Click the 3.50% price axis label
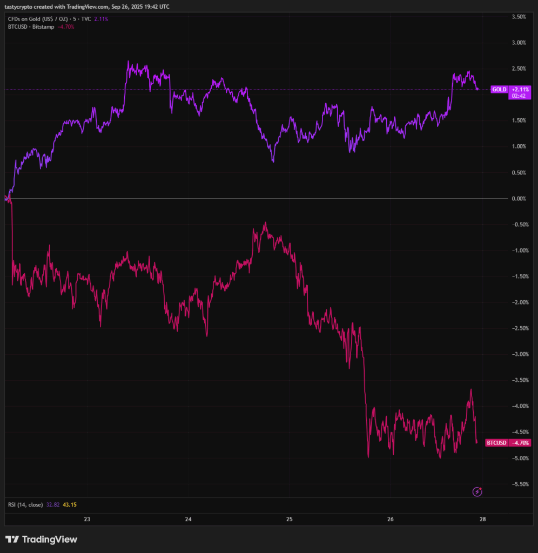Viewport: 538px width, 553px height. tap(519, 17)
